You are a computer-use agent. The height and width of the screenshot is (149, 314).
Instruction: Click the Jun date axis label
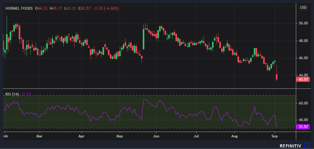[x=156, y=136]
